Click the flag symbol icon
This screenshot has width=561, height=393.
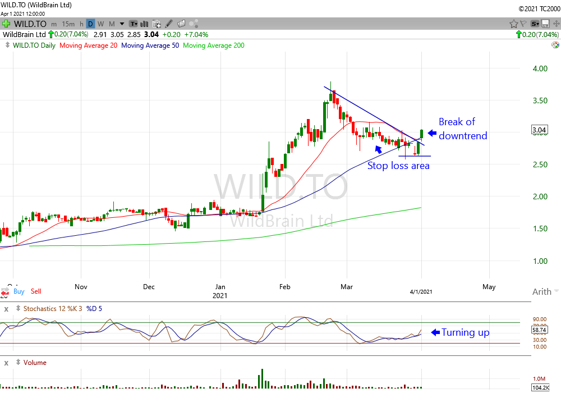(523, 24)
